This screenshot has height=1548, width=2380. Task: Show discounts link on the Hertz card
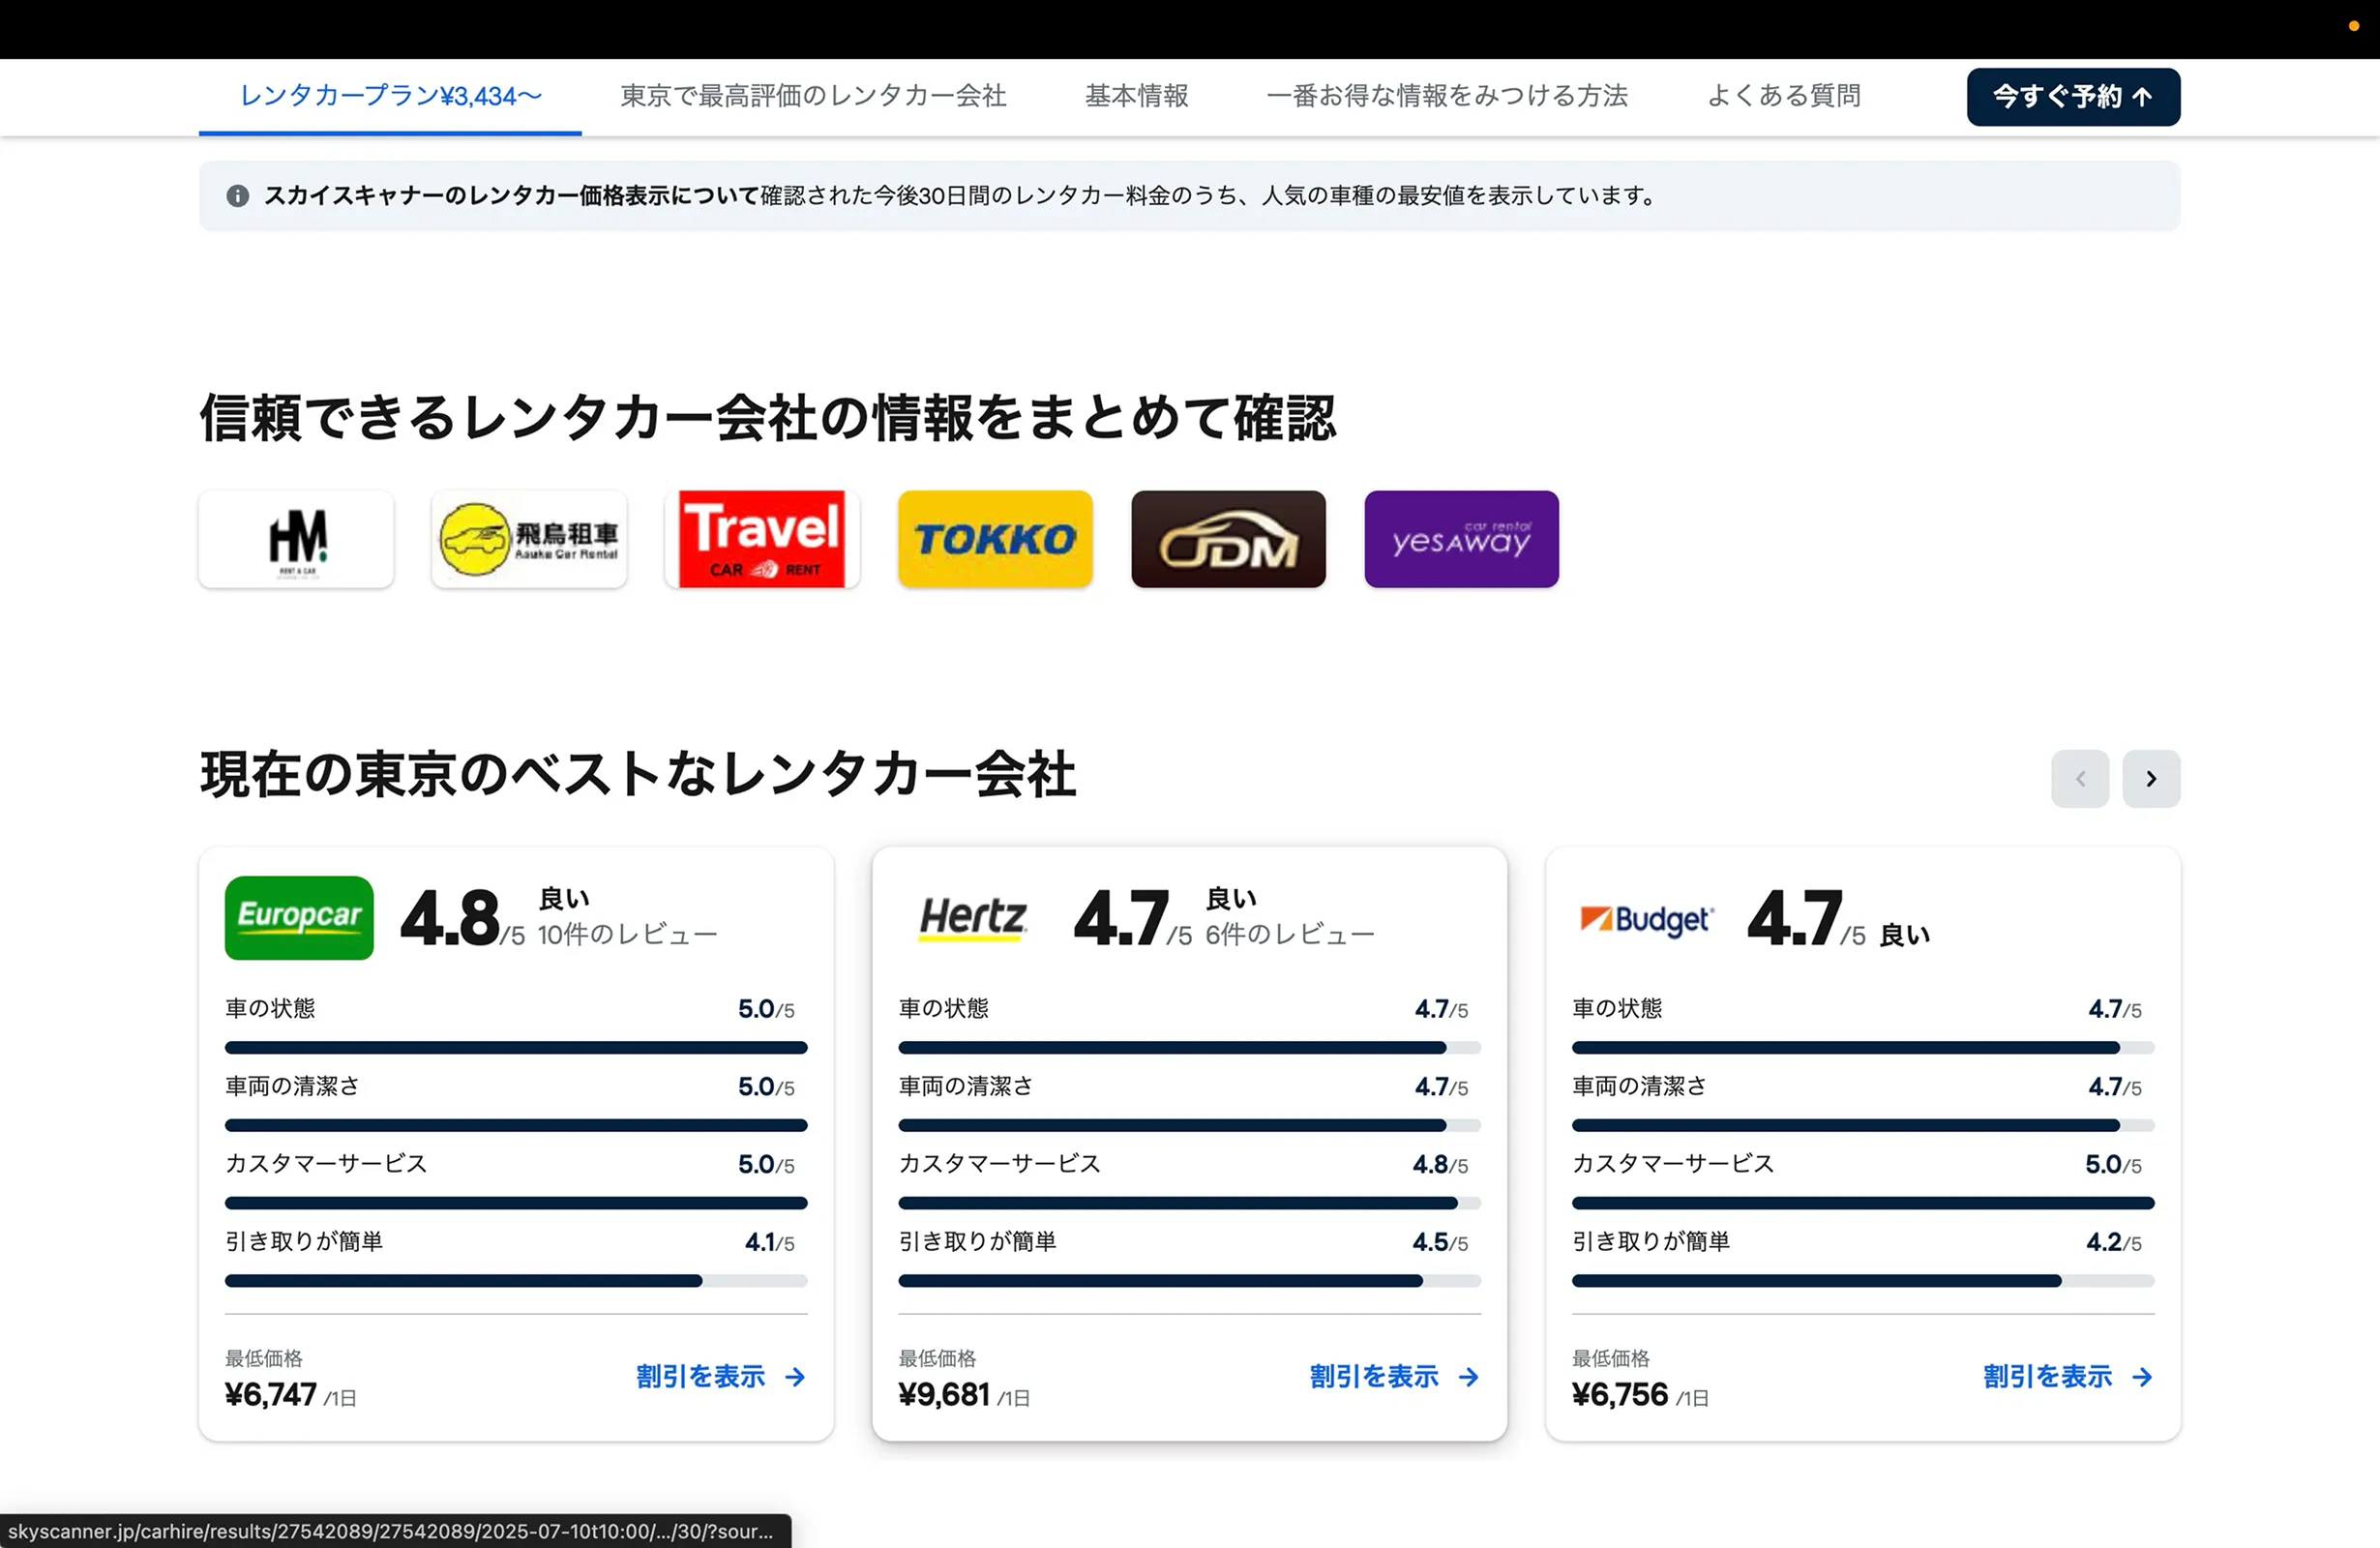(x=1394, y=1377)
